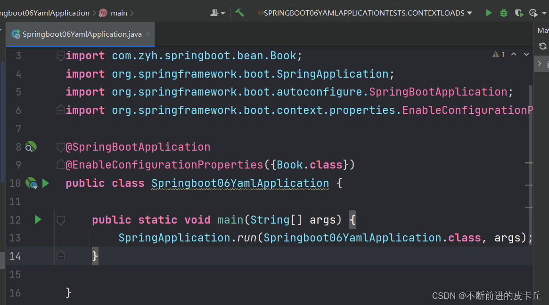Viewport: 549px width, 305px height.
Task: Run with Coverage shield icon
Action: click(x=519, y=13)
